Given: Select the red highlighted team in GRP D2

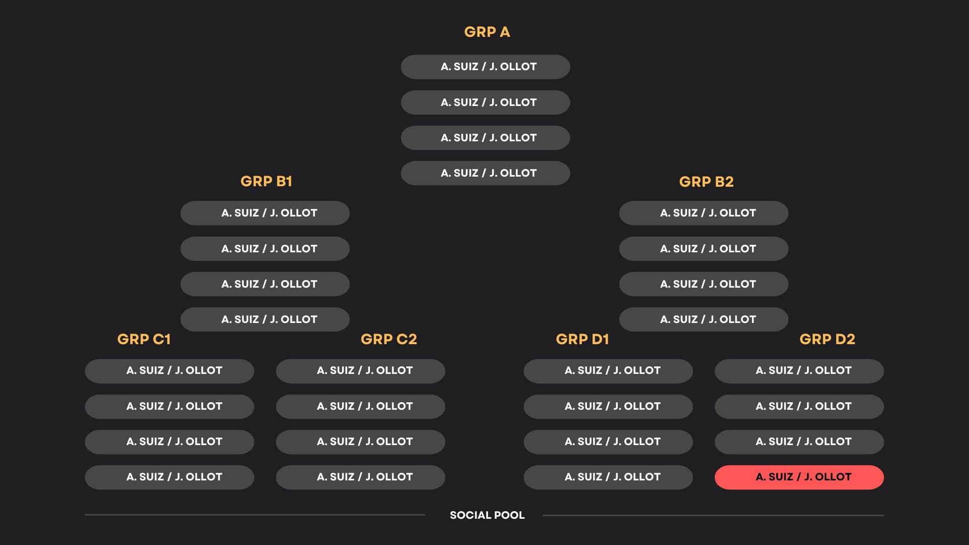Looking at the screenshot, I should click(x=799, y=477).
